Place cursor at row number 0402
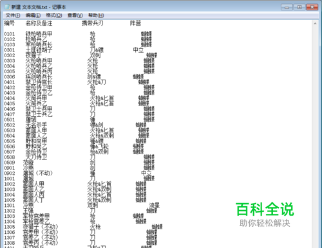The width and height of the screenshot is (322, 248). point(10,87)
